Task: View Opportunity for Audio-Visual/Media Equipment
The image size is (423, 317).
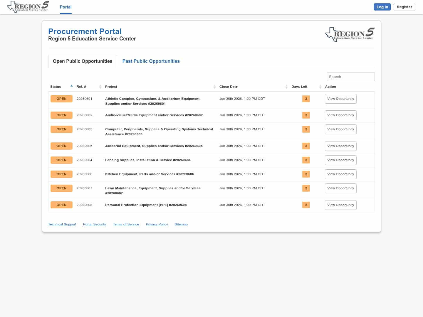Action: point(341,115)
